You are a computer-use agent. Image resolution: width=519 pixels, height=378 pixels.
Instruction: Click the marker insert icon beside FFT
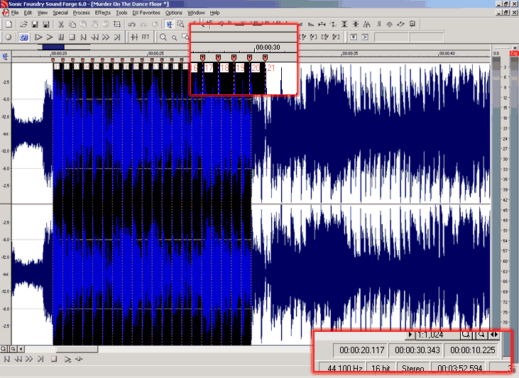click(134, 37)
